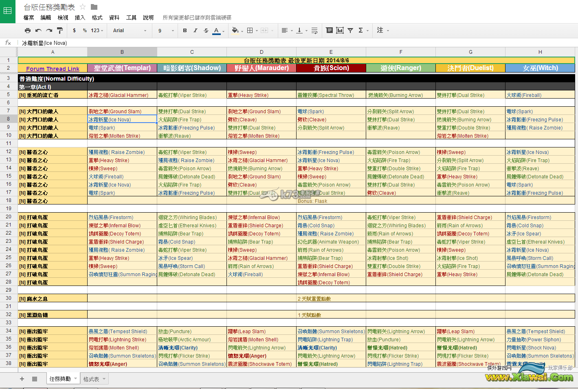Open the 編輯 menu
The image size is (578, 389).
(x=46, y=18)
